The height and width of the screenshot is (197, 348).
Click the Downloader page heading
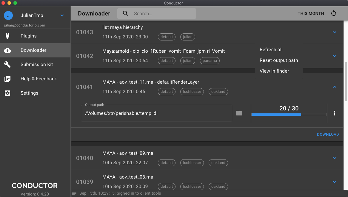94,13
